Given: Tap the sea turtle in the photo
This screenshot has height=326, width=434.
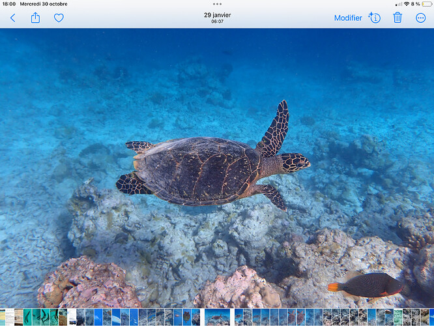Looking at the screenshot, I should click(213, 164).
